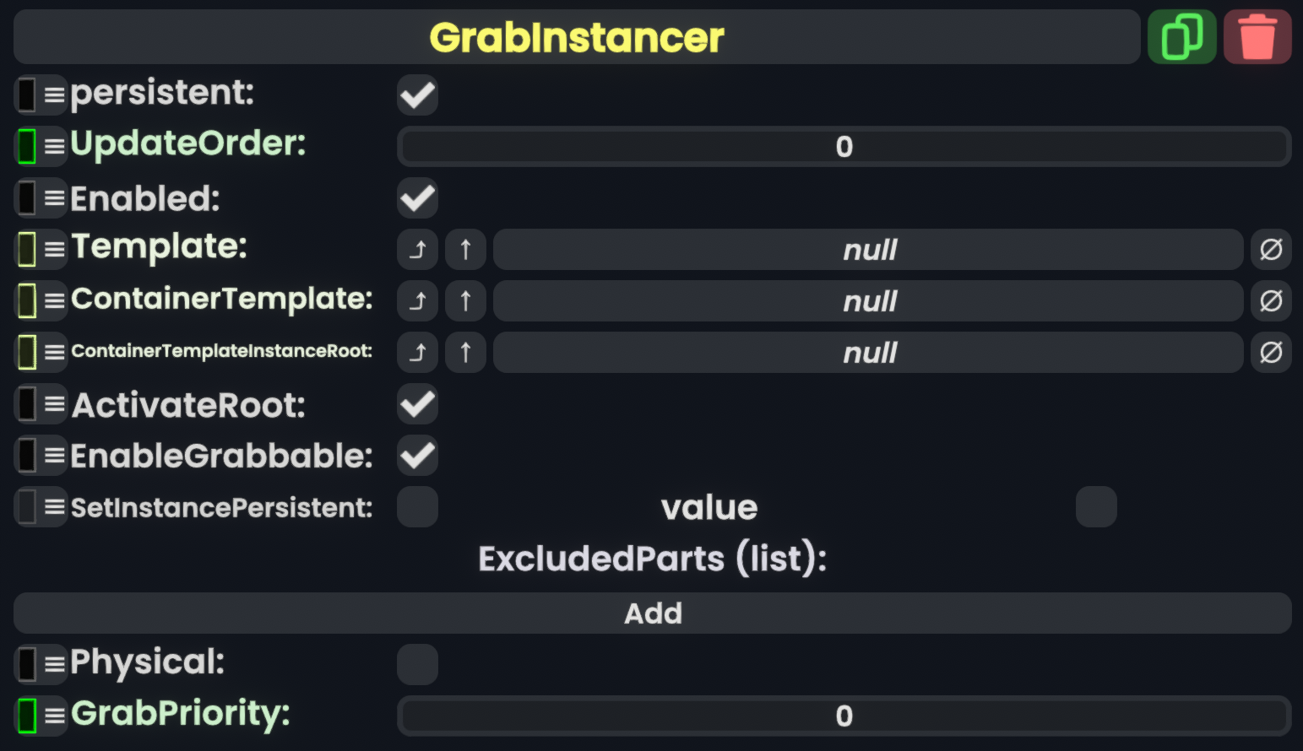1303x751 pixels.
Task: Clear the ContainerTemplate reference with null icon
Action: pyautogui.click(x=1271, y=301)
